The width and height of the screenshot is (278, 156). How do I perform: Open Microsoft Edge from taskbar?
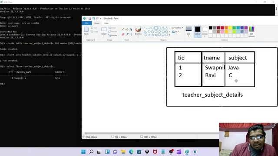(x=131, y=152)
